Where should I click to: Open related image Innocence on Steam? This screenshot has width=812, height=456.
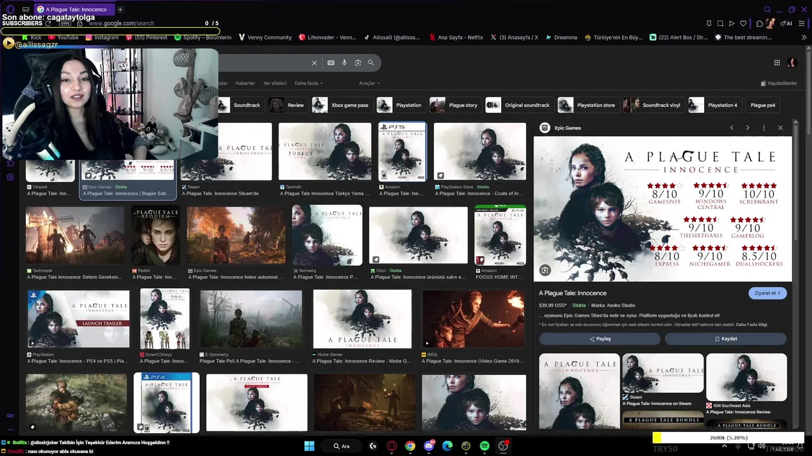coord(663,374)
